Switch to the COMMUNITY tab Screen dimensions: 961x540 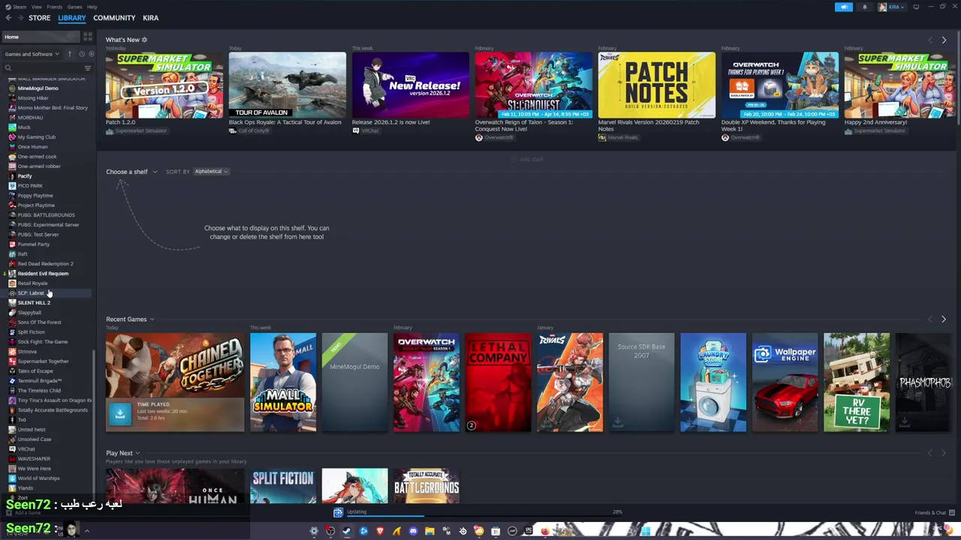114,18
